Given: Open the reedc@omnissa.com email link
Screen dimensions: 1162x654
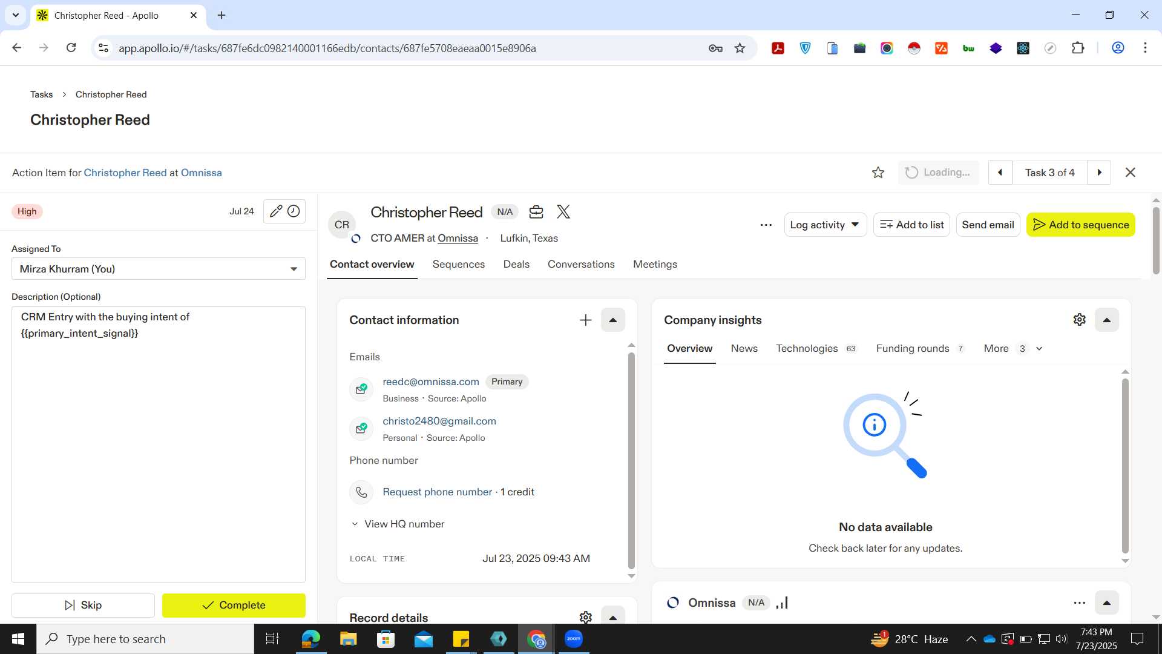Looking at the screenshot, I should (x=430, y=382).
